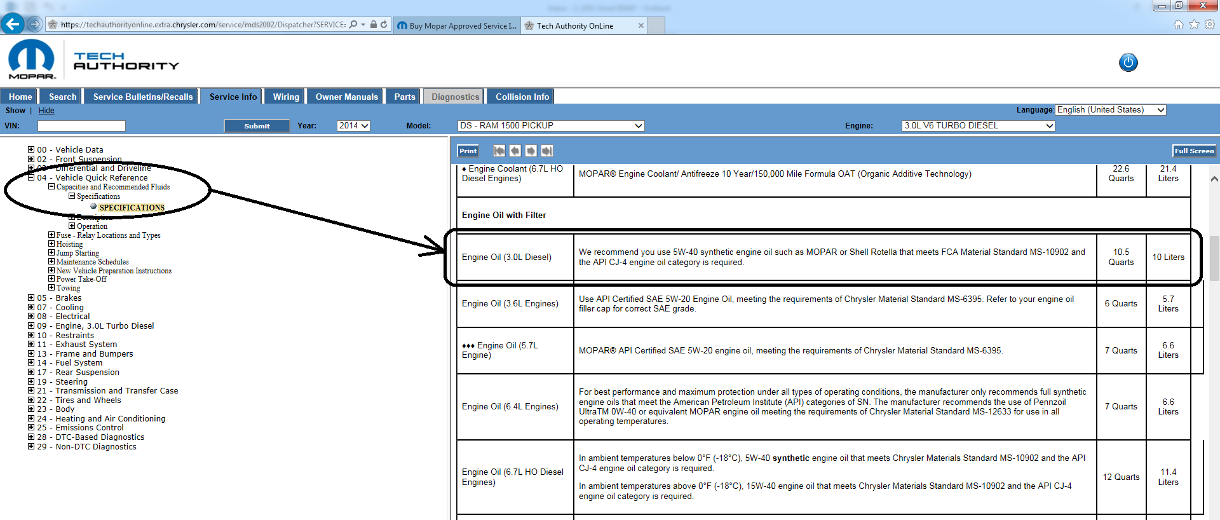Click the browser back arrow button
The width and height of the screenshot is (1220, 520).
point(13,24)
